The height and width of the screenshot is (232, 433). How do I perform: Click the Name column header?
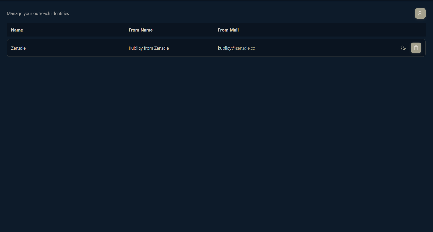pos(17,30)
